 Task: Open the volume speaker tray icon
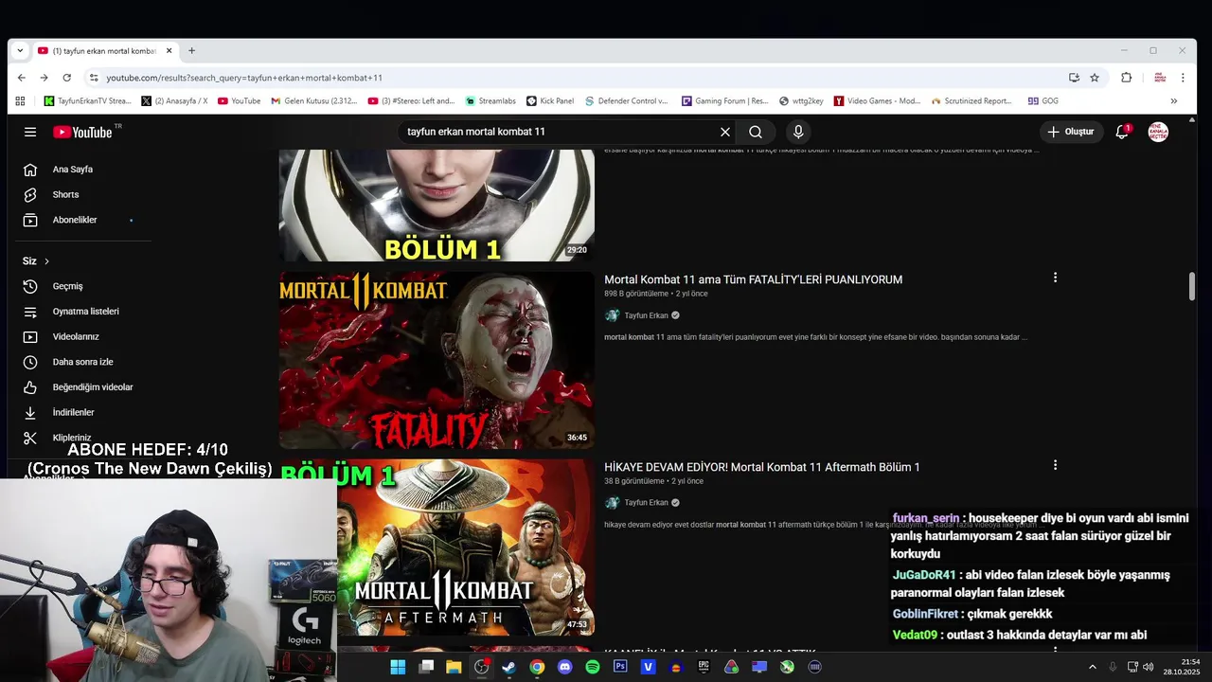pos(1149,667)
